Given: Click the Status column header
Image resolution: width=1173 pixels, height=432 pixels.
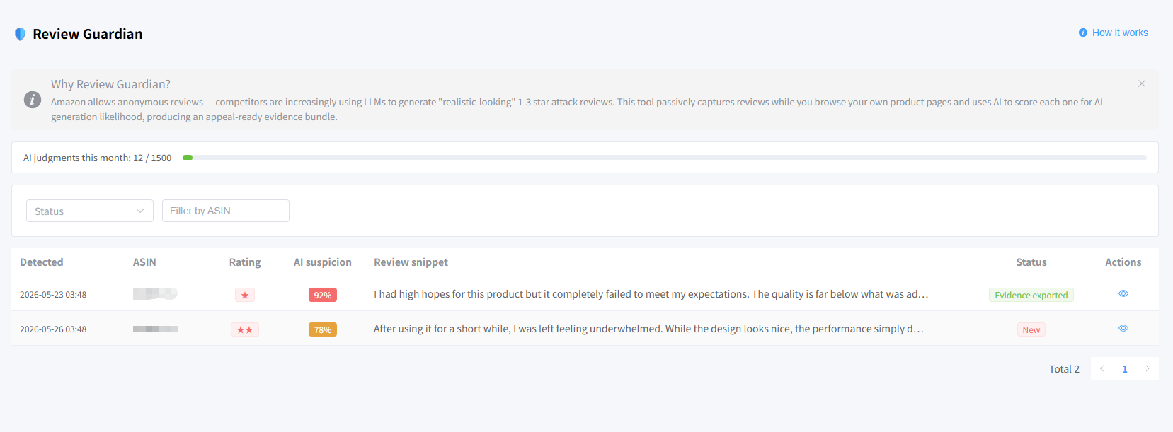Looking at the screenshot, I should [x=1031, y=262].
